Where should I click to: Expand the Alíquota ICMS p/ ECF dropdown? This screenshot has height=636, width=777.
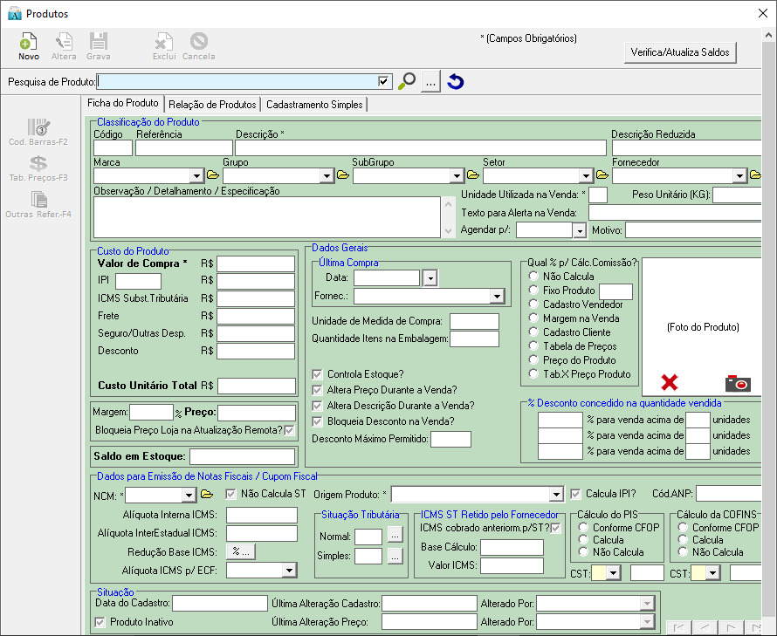[289, 570]
